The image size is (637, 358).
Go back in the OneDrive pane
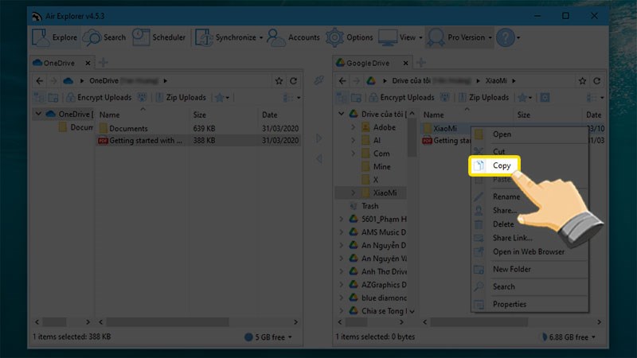pos(39,81)
